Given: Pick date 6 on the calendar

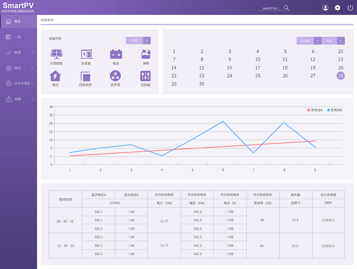Looking at the screenshot, I should click(313, 51).
